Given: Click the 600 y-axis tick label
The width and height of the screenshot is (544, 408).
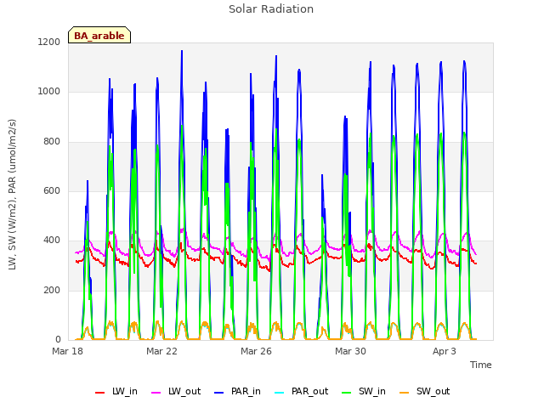Looking at the screenshot, I should [52, 190].
